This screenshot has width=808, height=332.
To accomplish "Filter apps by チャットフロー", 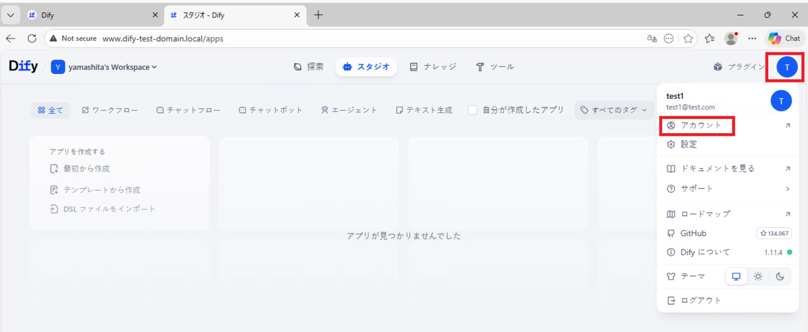I will click(188, 110).
